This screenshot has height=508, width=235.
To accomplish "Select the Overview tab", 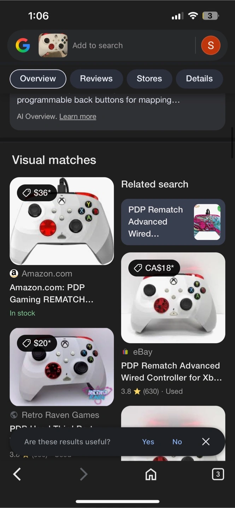I will click(x=38, y=79).
